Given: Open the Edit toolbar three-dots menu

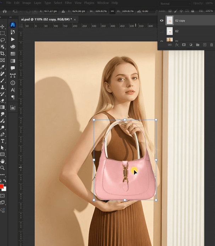Looking at the screenshot, I should tap(2, 175).
